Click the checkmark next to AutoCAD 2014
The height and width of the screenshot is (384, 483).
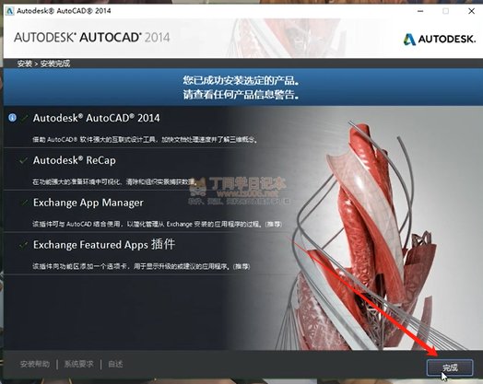tap(24, 118)
